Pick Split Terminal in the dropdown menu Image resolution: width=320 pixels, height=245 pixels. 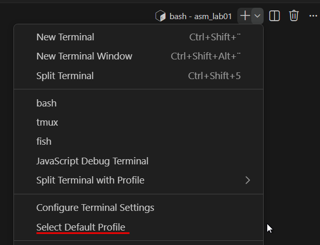click(x=65, y=76)
